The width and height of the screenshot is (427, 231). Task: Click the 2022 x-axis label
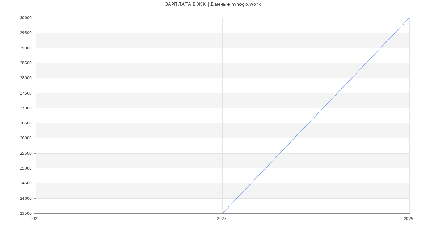35,219
